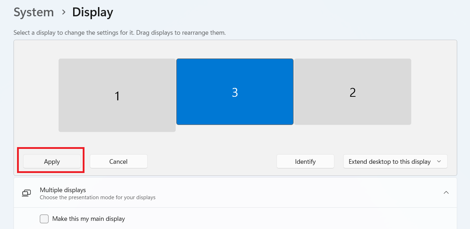This screenshot has height=229, width=470.
Task: Collapse the Multiple displays section using its chevron
Action: point(446,192)
